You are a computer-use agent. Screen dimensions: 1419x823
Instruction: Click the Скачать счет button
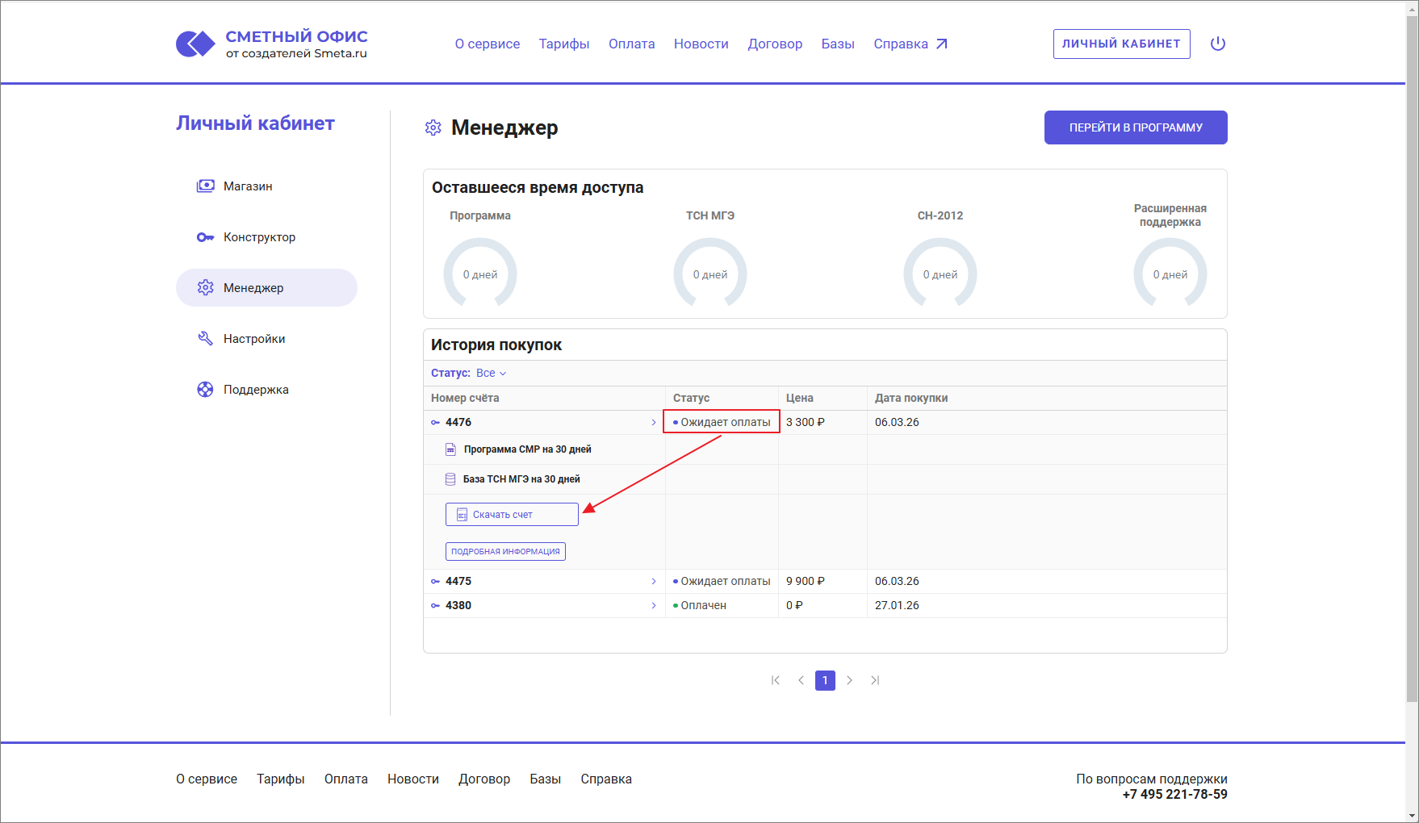click(512, 515)
